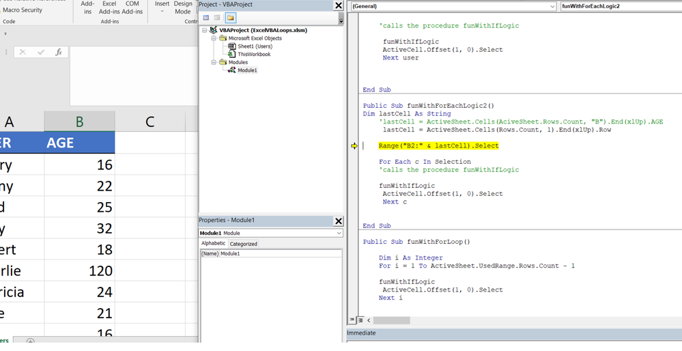
Task: Click the Public Sub funWithForLoop() line
Action: [416, 242]
